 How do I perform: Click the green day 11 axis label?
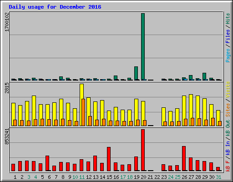pos(82,177)
